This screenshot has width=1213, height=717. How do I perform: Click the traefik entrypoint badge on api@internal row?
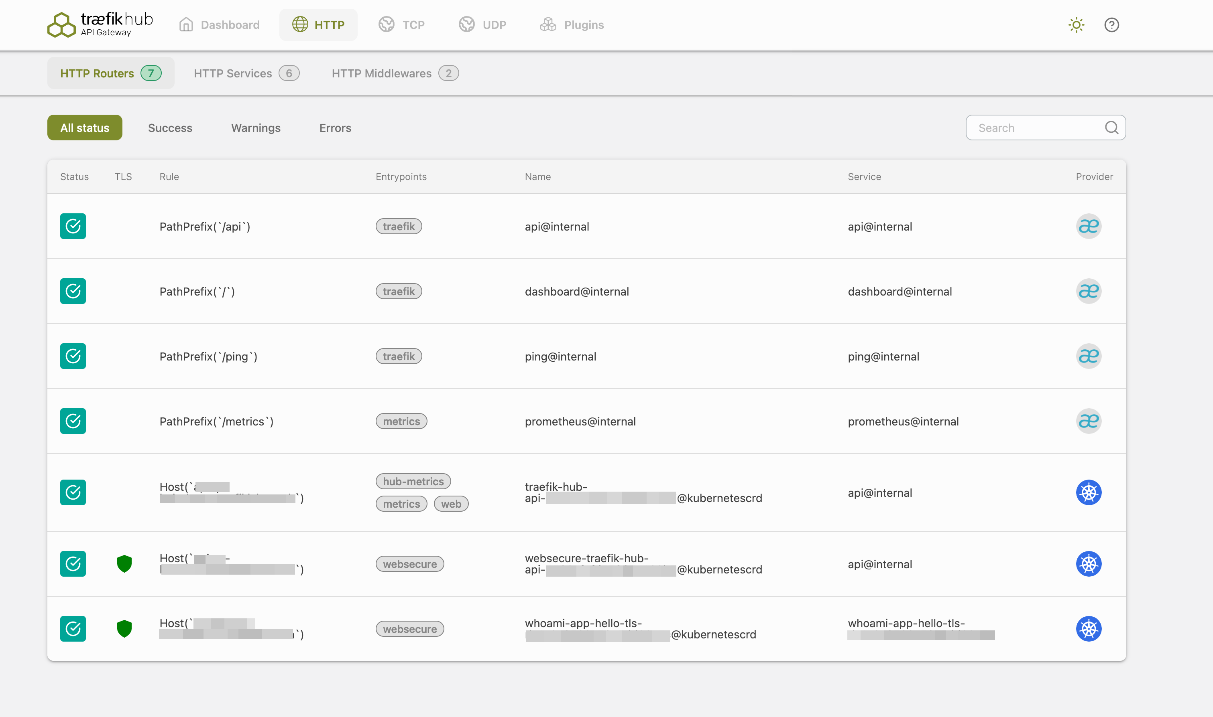tap(398, 226)
